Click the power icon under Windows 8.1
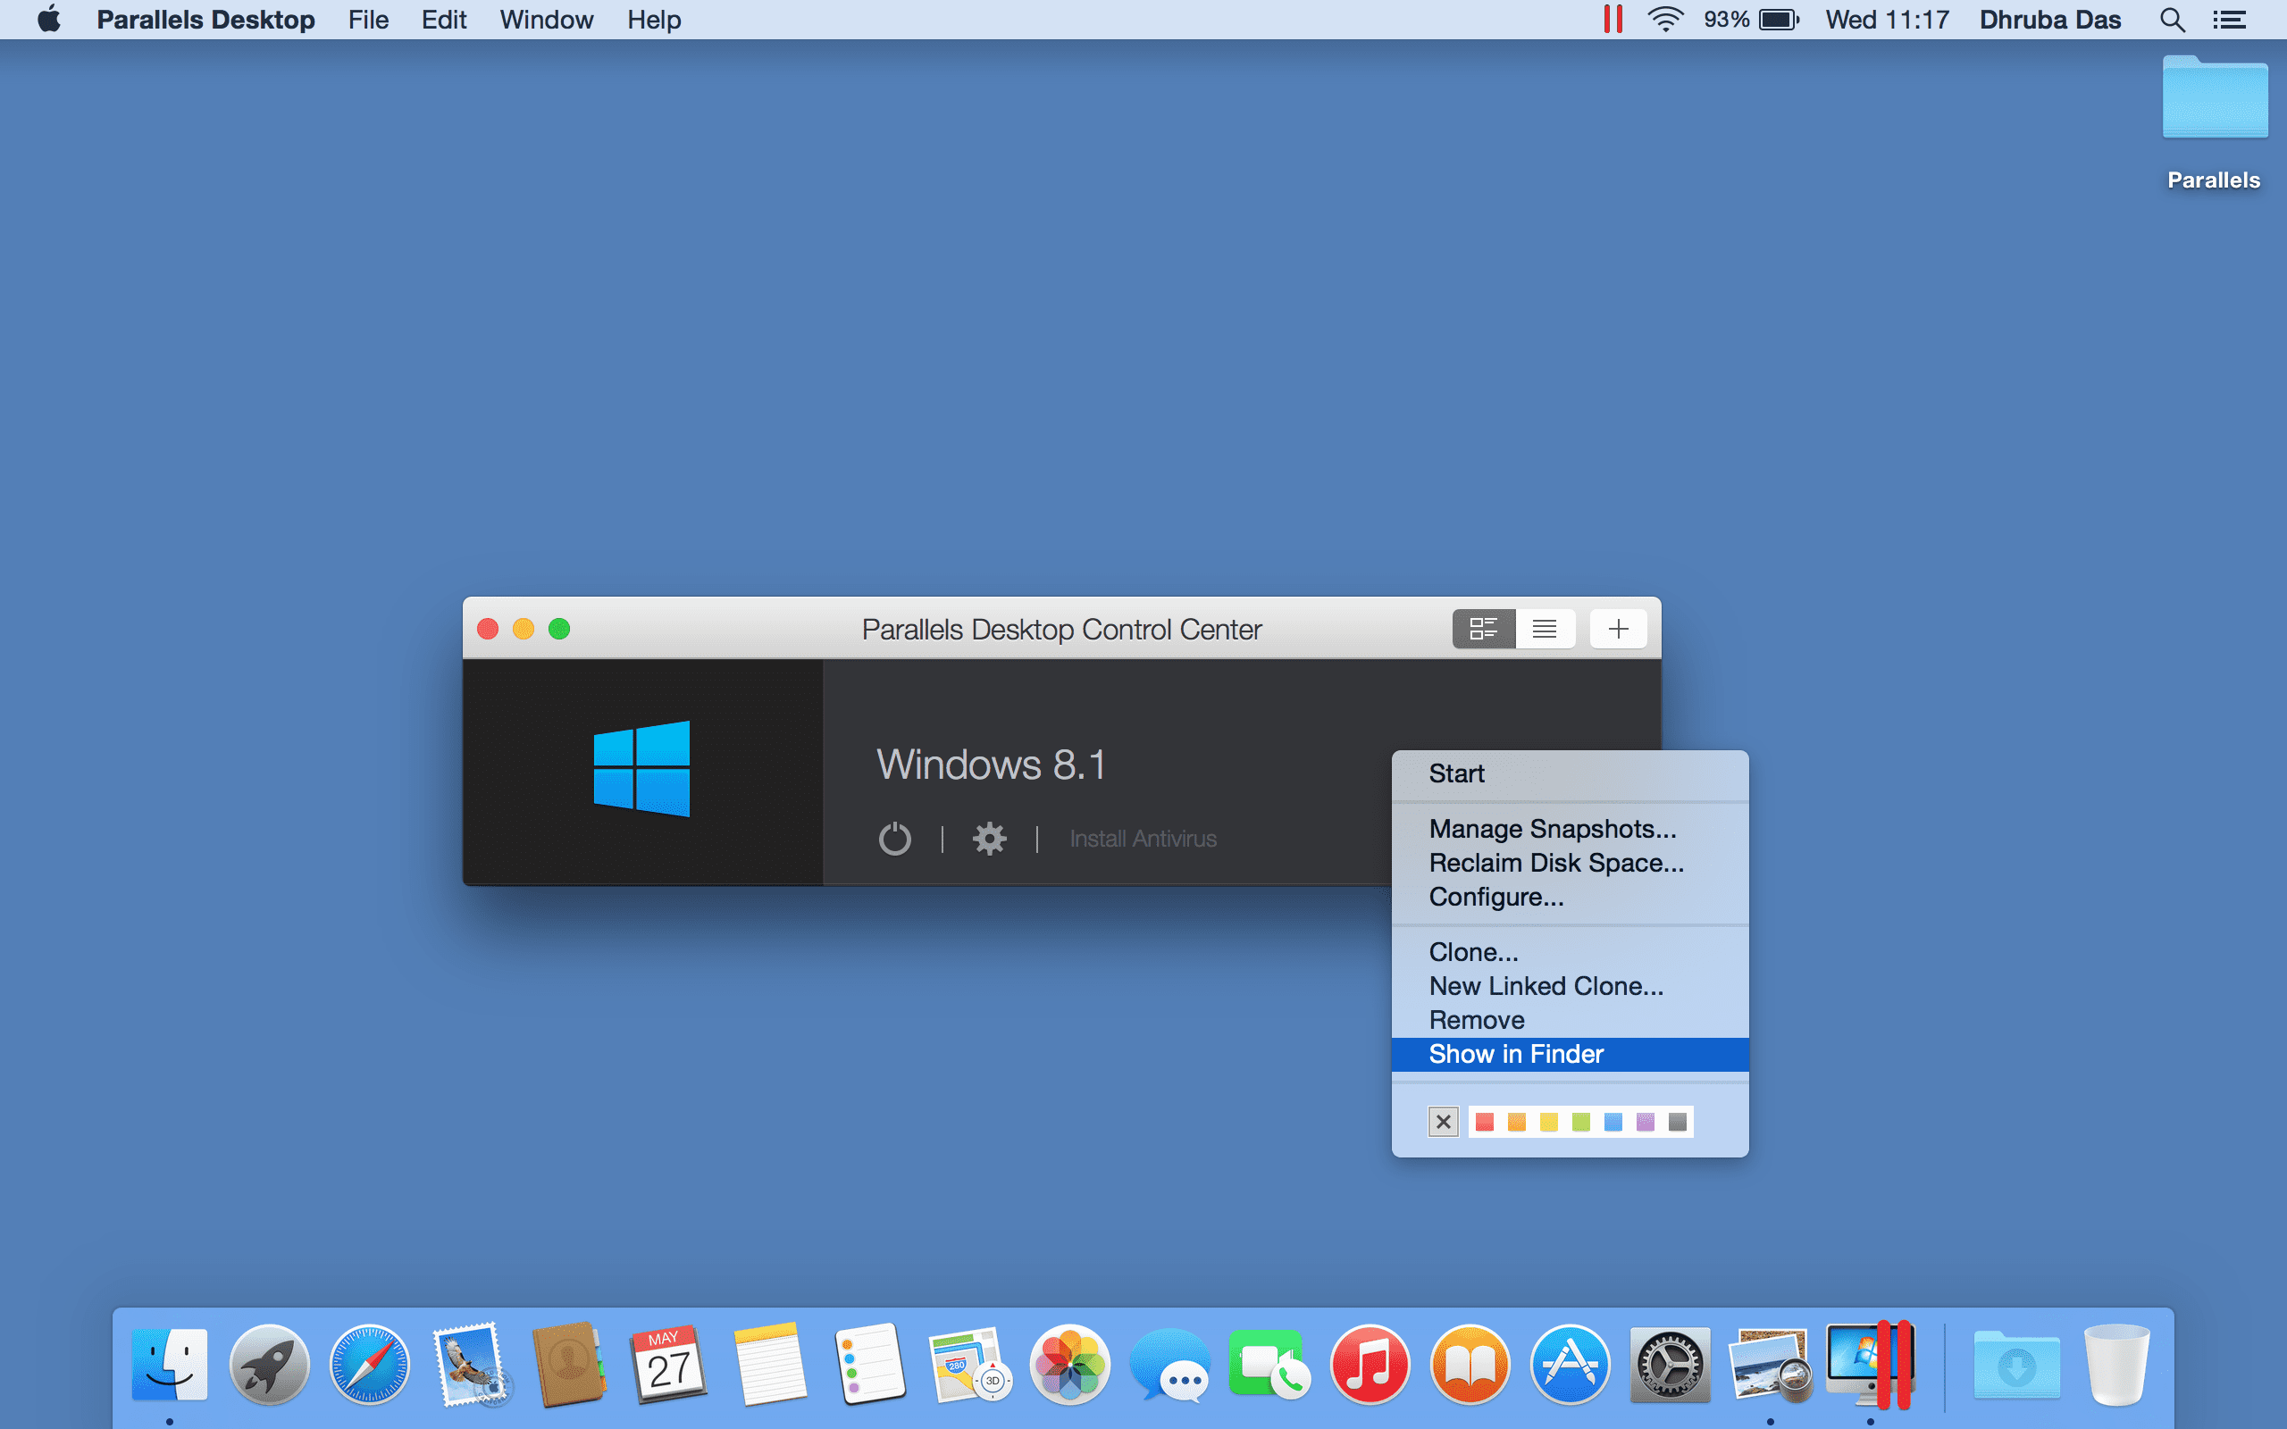The height and width of the screenshot is (1429, 2287). (894, 839)
